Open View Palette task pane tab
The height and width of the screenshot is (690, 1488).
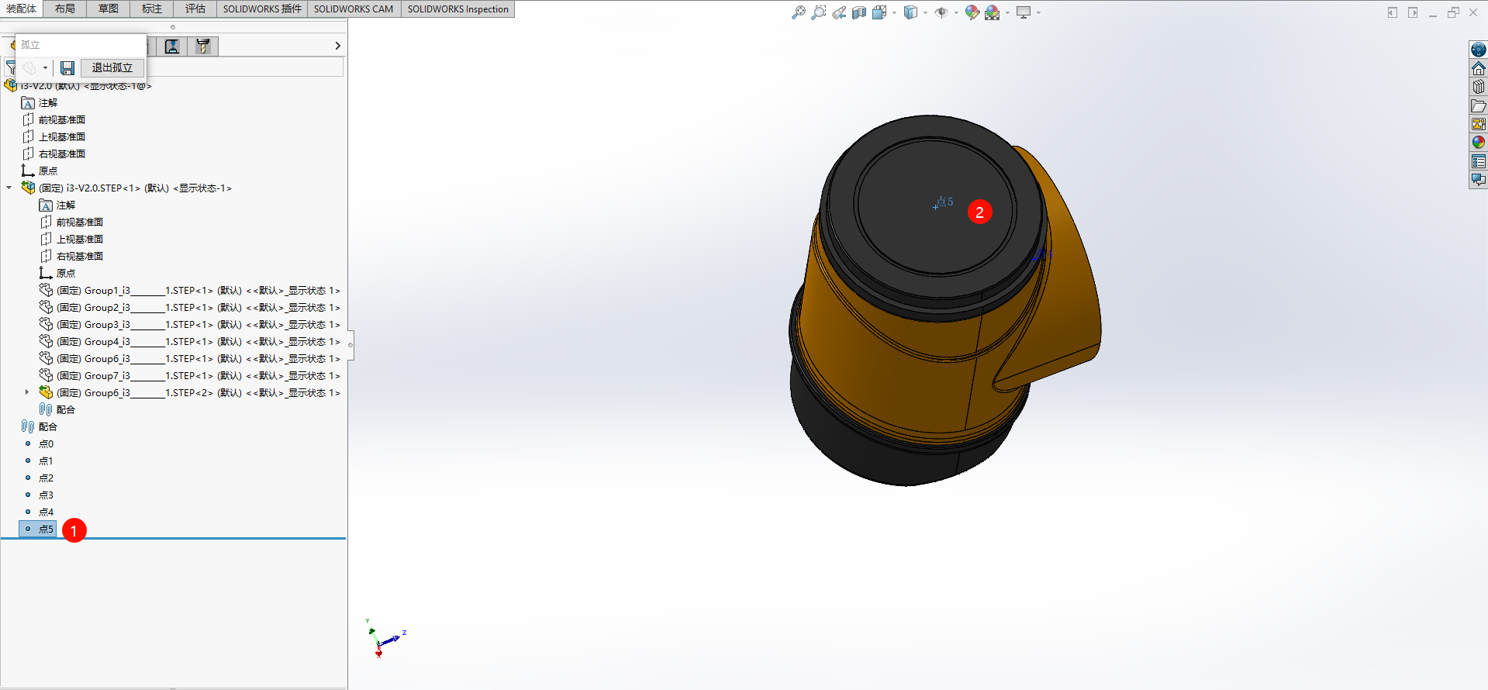[x=1479, y=124]
